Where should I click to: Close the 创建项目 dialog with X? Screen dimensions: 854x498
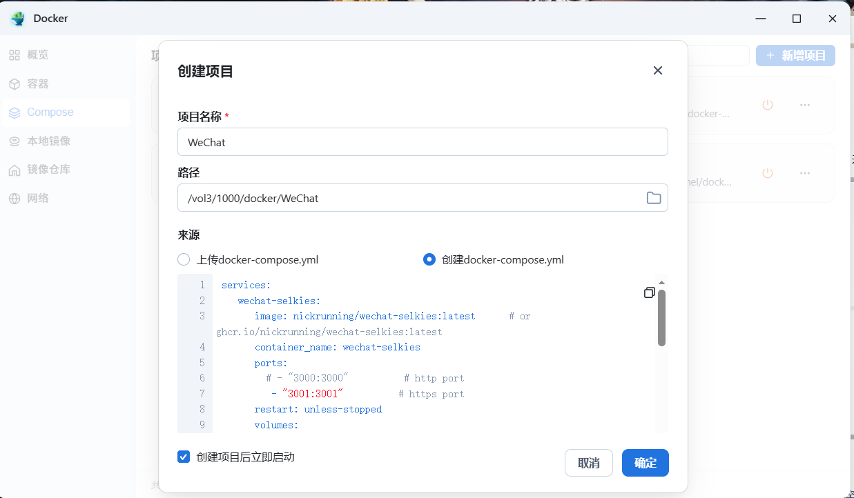point(658,70)
